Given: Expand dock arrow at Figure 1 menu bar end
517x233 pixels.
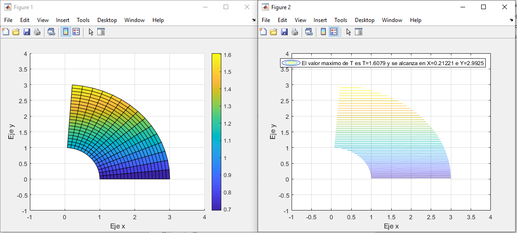Looking at the screenshot, I should [x=254, y=20].
